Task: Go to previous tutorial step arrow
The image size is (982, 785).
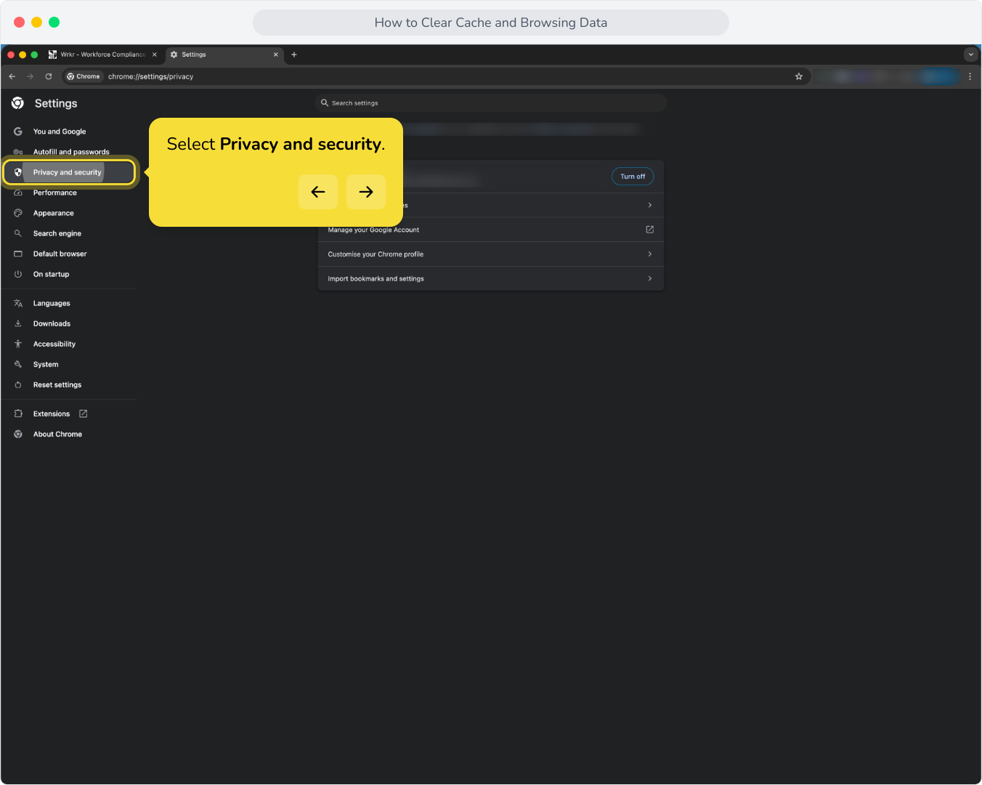Action: [318, 192]
